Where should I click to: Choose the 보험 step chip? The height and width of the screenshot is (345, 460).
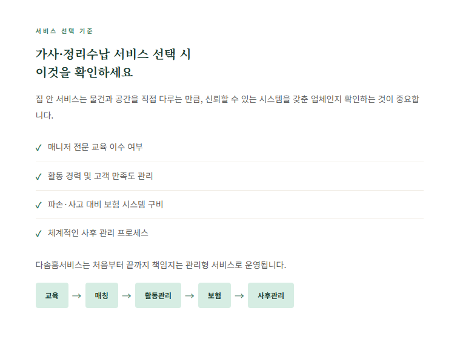tap(214, 296)
